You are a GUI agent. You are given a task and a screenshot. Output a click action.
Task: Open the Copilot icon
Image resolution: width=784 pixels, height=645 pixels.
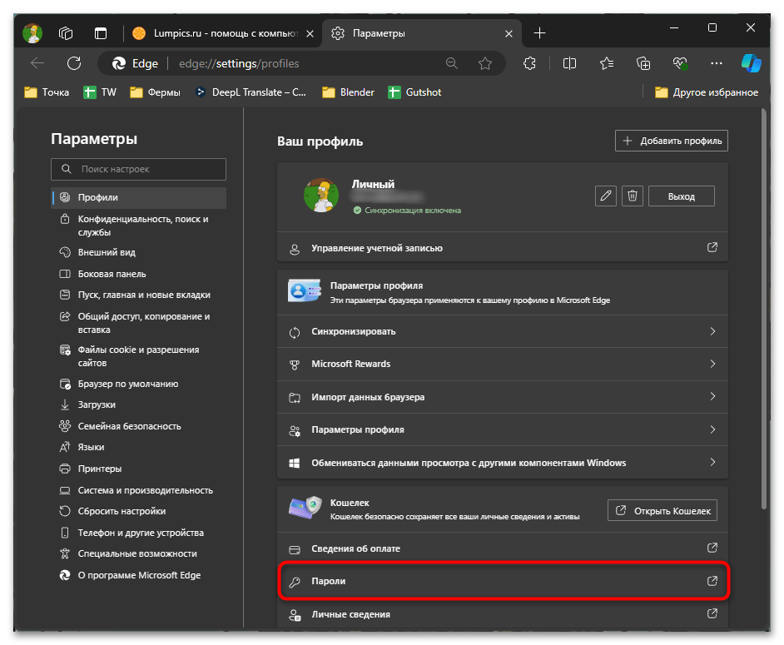(751, 63)
